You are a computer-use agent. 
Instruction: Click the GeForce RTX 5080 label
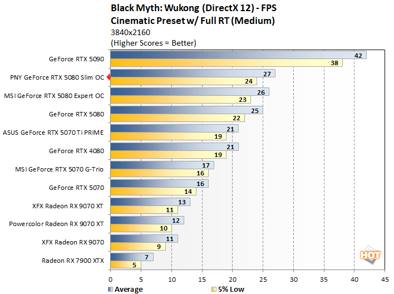[76, 114]
